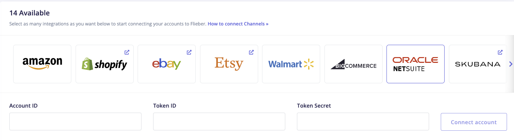Focus the Account ID input field
This screenshot has height=140, width=514.
75,121
